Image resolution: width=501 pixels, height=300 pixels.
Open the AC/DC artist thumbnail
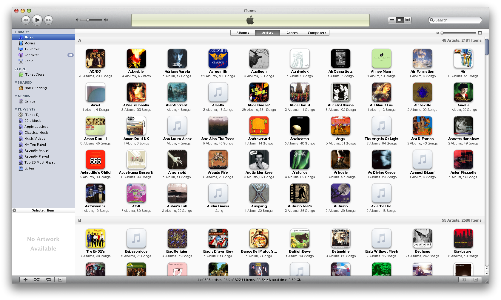pyautogui.click(x=95, y=59)
